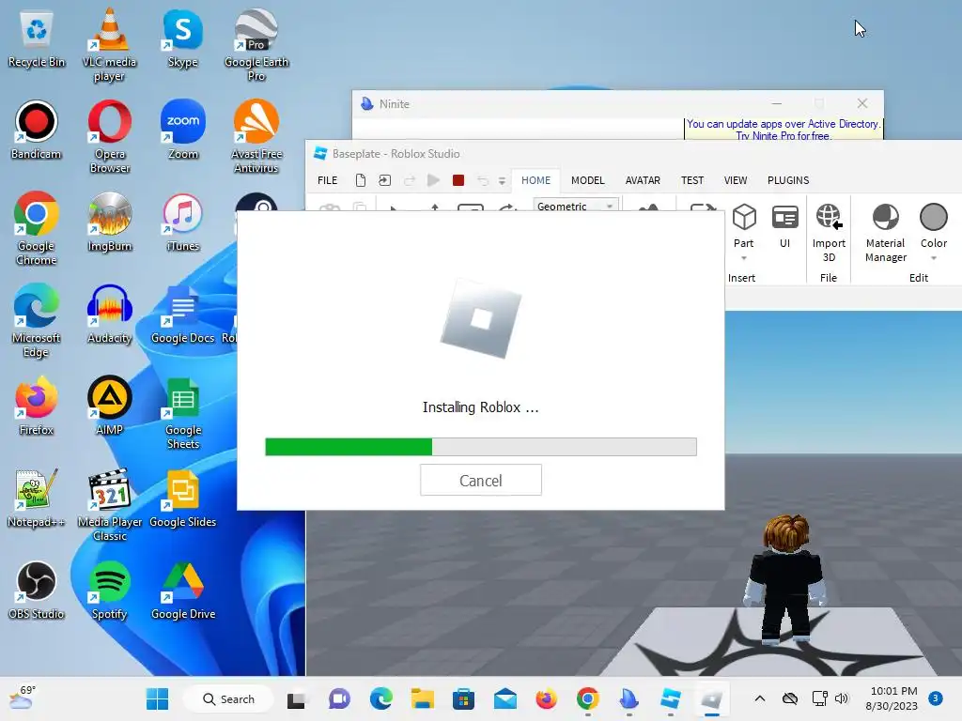Launch VLC media player shortcut
The image size is (962, 721).
coord(109,44)
